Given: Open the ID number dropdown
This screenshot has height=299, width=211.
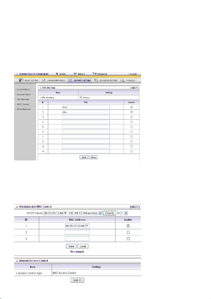Looking at the screenshot, I should [x=126, y=213].
